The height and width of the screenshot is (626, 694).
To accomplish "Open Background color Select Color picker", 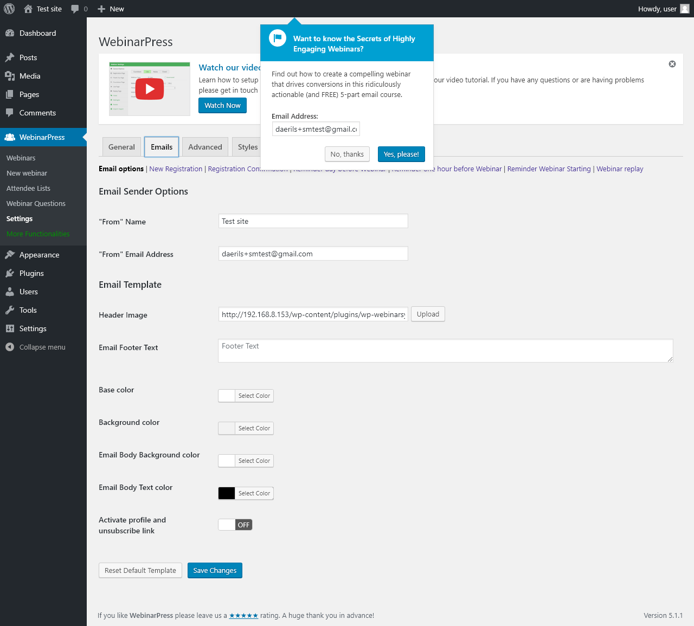I will [x=246, y=428].
